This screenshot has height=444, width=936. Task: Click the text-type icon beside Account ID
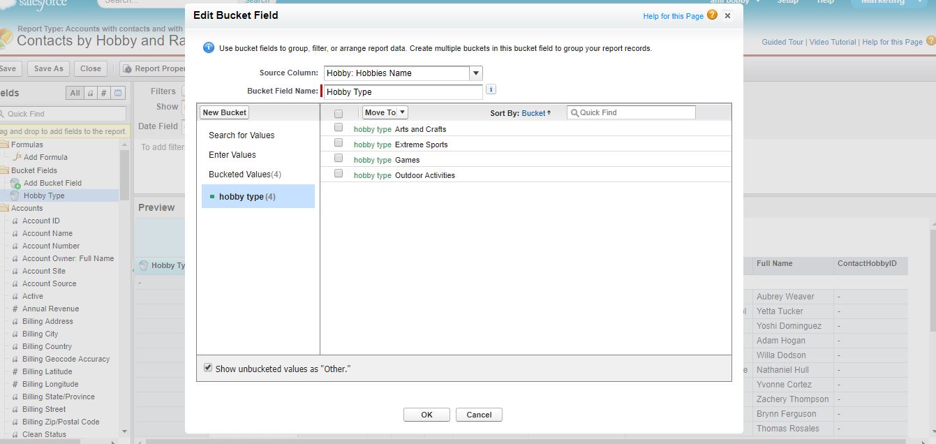point(15,221)
